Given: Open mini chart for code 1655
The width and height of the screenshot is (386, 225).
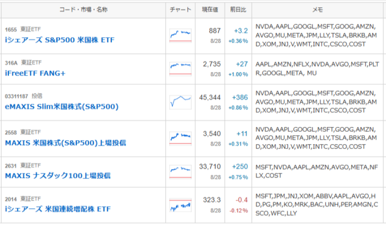Looking at the screenshot, I should (180, 36).
